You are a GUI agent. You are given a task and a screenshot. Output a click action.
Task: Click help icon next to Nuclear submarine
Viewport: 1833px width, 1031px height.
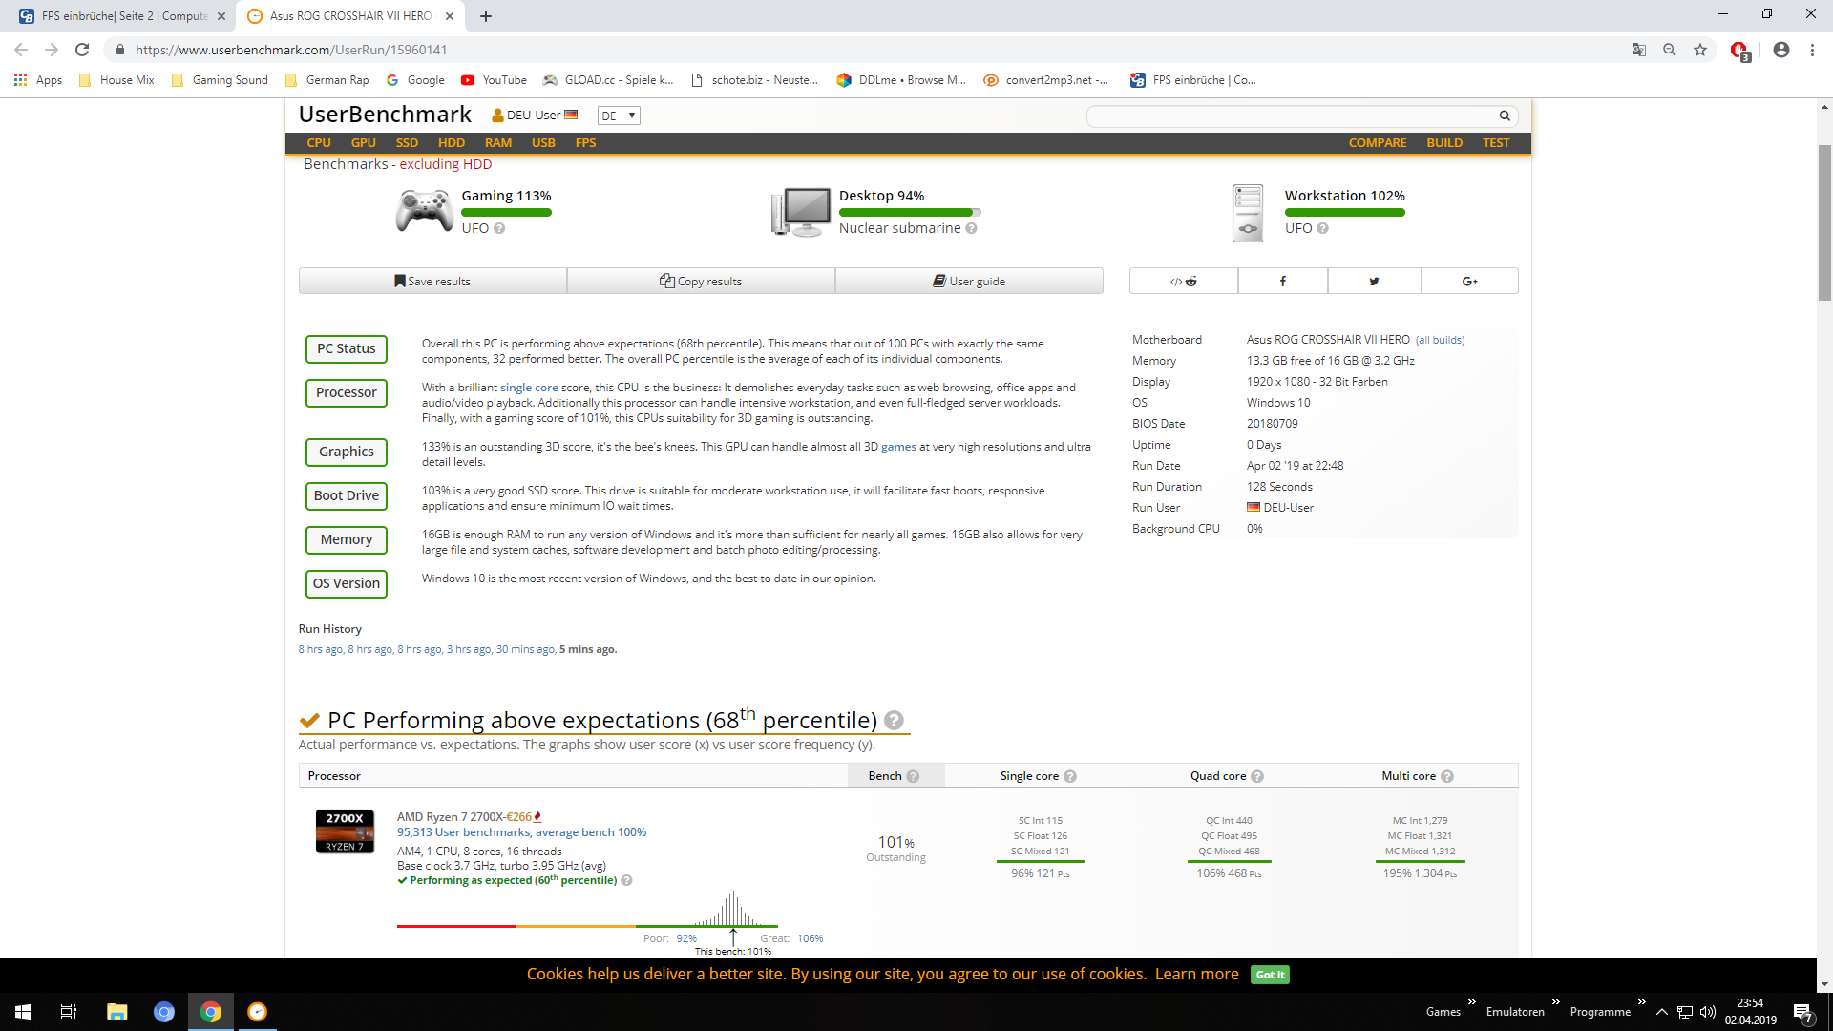[x=972, y=228]
